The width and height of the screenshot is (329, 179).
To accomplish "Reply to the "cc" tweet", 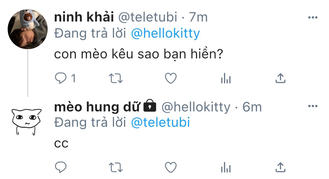I will 61,167.
